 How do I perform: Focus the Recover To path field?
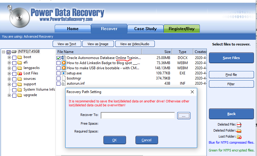click(x=138, y=115)
